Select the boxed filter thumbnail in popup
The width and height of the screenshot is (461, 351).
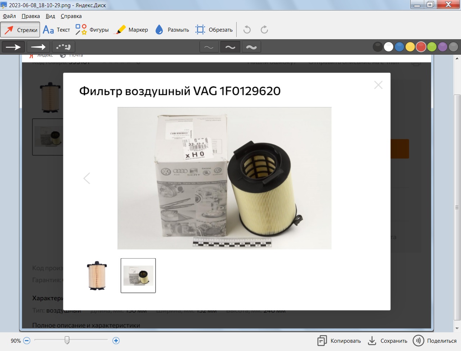138,275
